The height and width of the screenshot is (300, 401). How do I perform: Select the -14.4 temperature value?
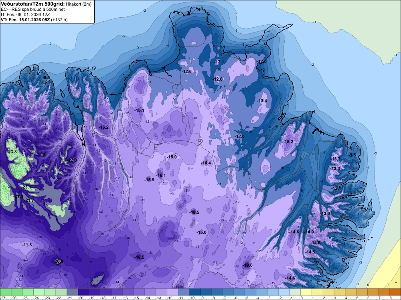[206, 163]
